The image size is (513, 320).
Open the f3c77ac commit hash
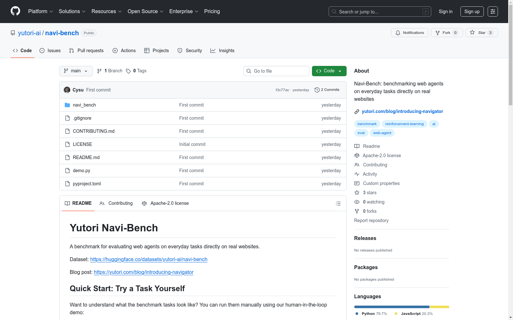coord(282,90)
